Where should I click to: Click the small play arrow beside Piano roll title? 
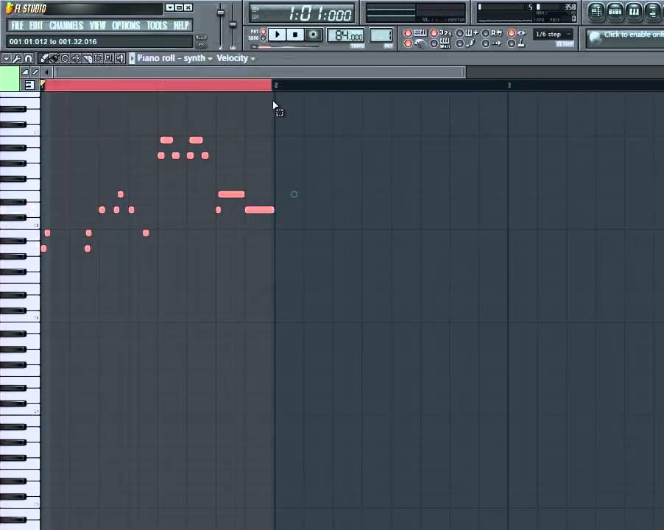[132, 58]
